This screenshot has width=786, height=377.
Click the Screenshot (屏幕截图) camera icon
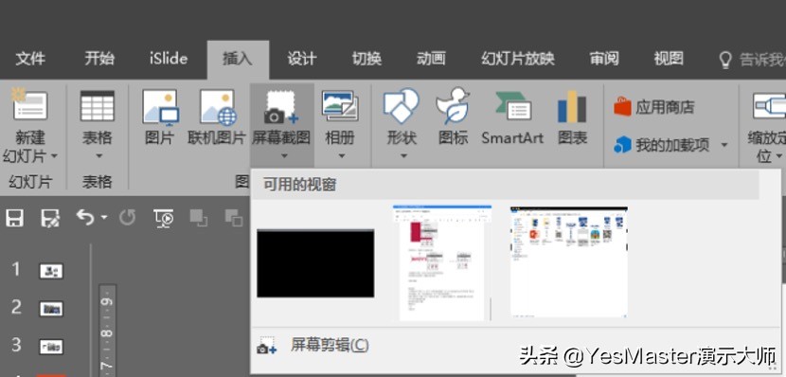pyautogui.click(x=281, y=107)
